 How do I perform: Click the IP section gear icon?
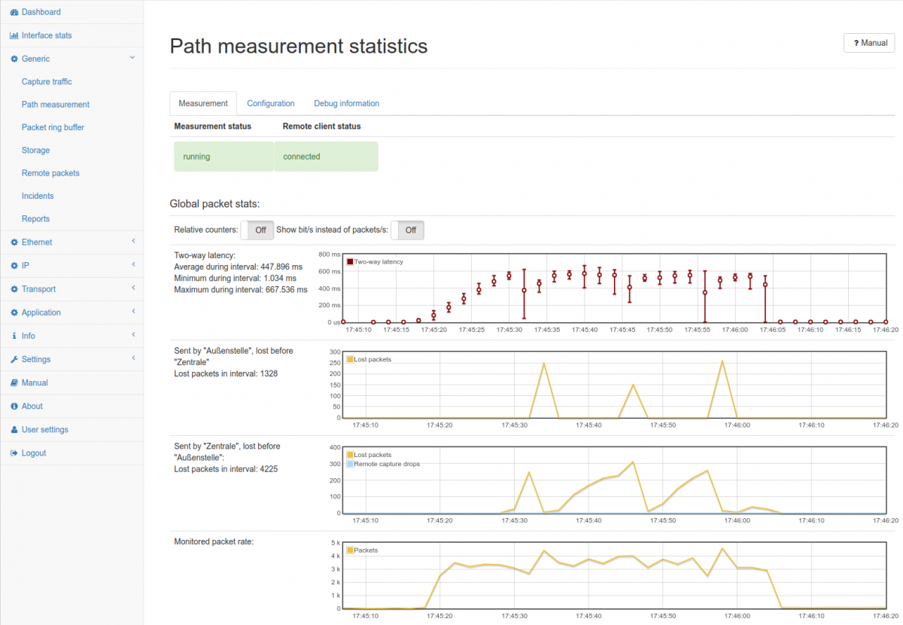pyautogui.click(x=14, y=265)
